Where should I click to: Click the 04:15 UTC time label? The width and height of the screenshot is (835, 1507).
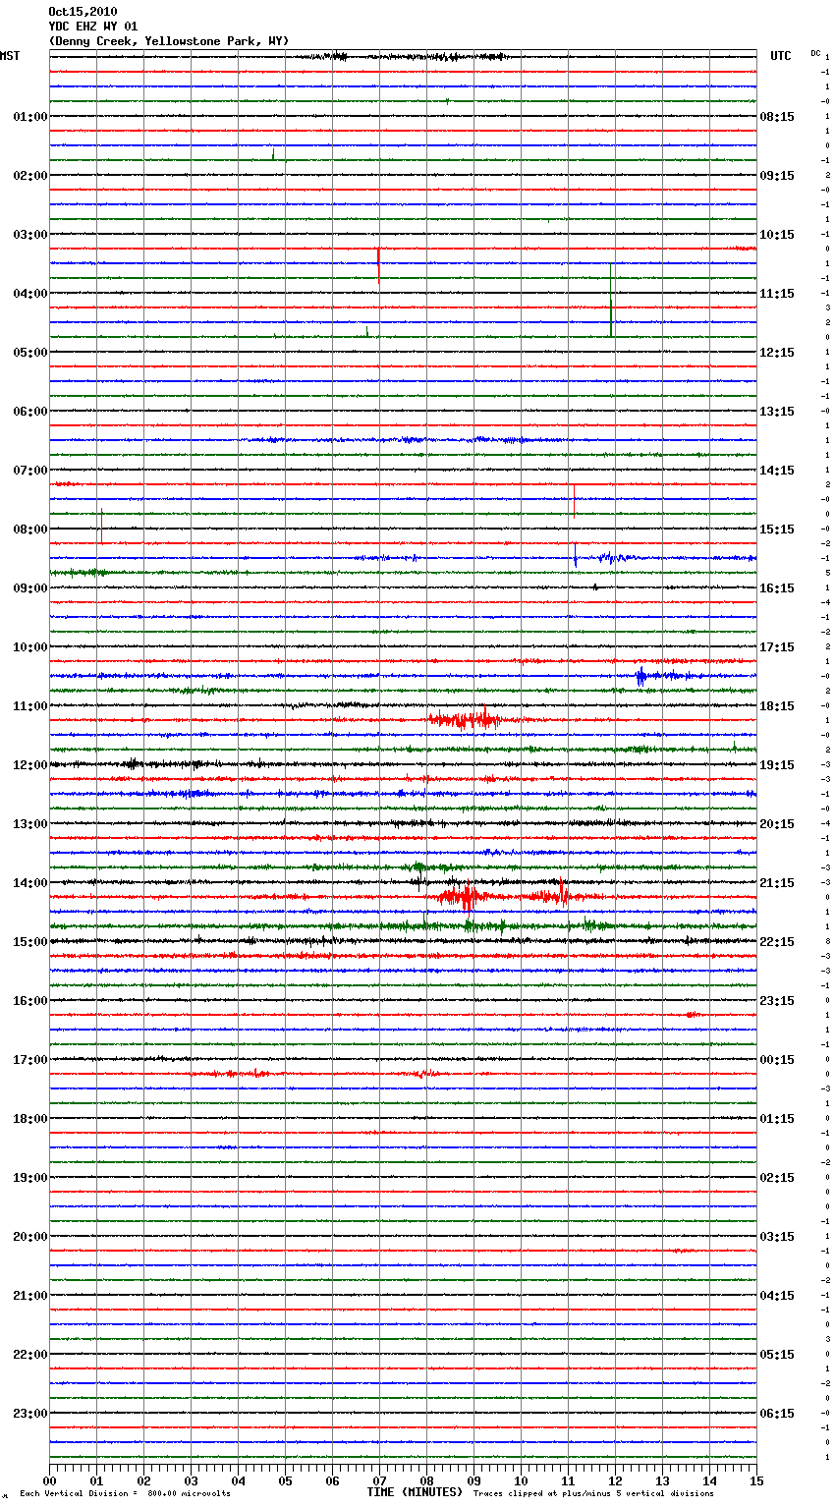pos(777,1296)
